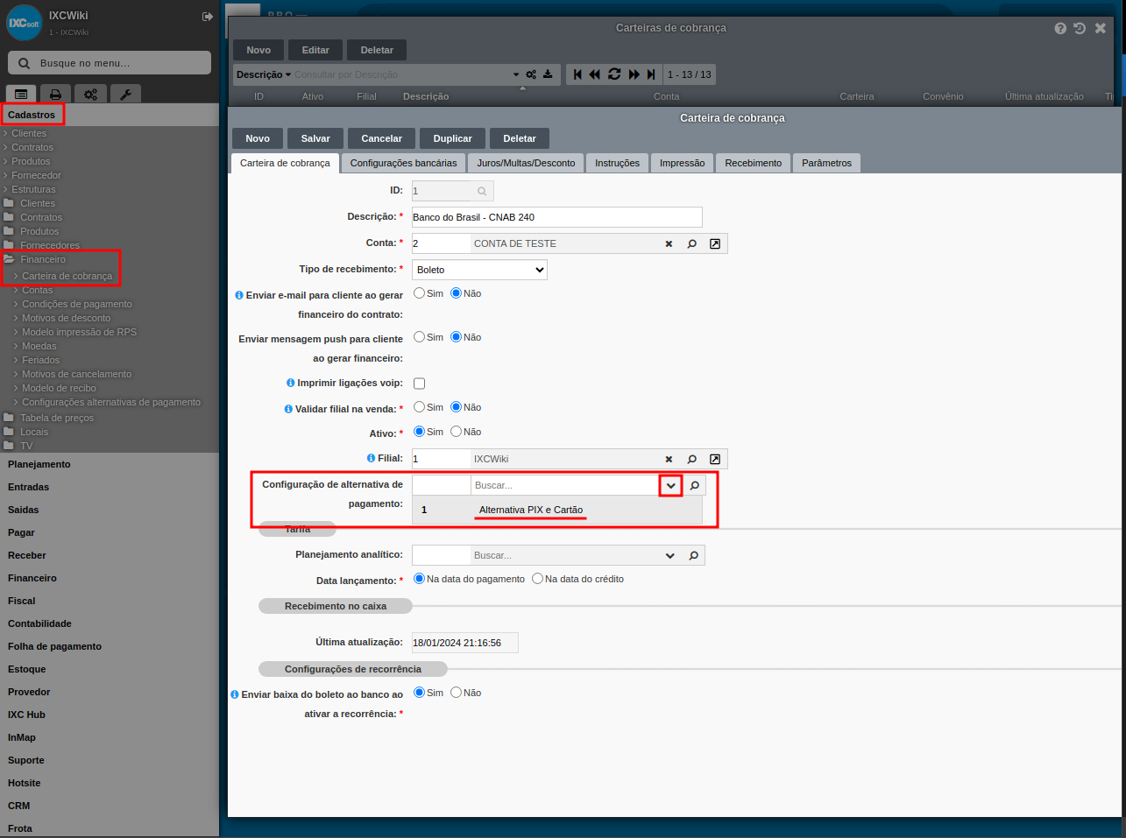1126x838 pixels.
Task: Click the logout icon beside IXCWiki
Action: (208, 17)
